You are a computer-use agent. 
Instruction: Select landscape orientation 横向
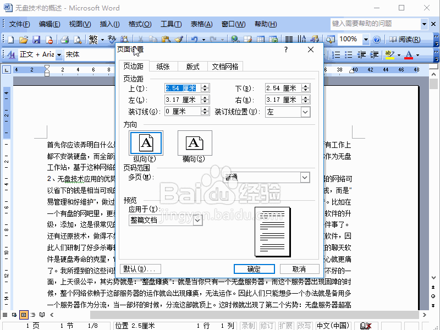tap(195, 143)
